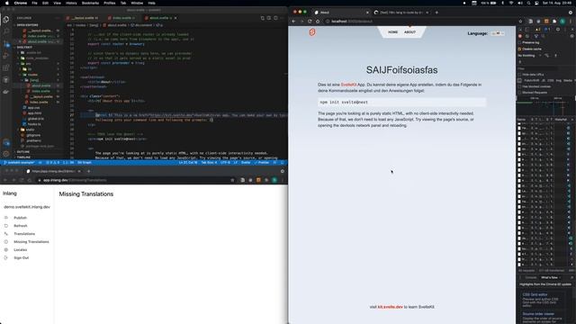This screenshot has width=576, height=324.
Task: Click ABOUT in the site navigation
Action: click(x=410, y=32)
